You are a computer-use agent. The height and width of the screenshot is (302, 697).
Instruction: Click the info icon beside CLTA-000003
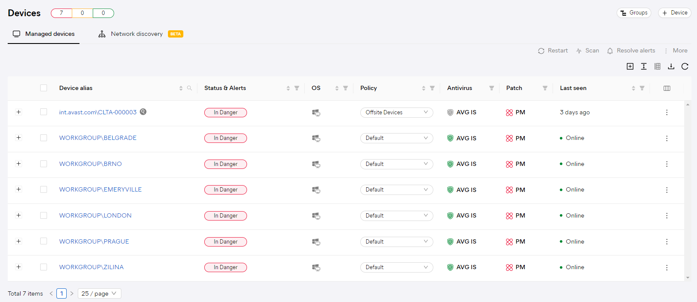coord(143,112)
